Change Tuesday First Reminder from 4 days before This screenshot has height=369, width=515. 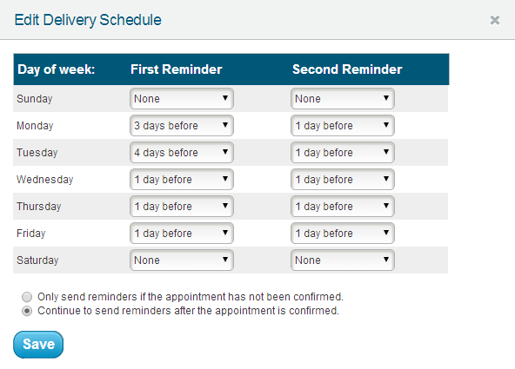click(182, 153)
